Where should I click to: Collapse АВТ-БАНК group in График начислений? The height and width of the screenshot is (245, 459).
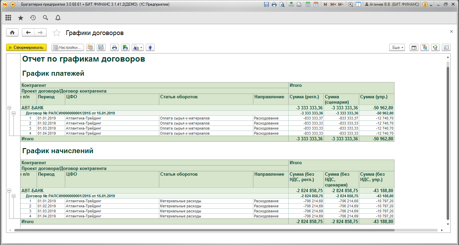pos(9,190)
